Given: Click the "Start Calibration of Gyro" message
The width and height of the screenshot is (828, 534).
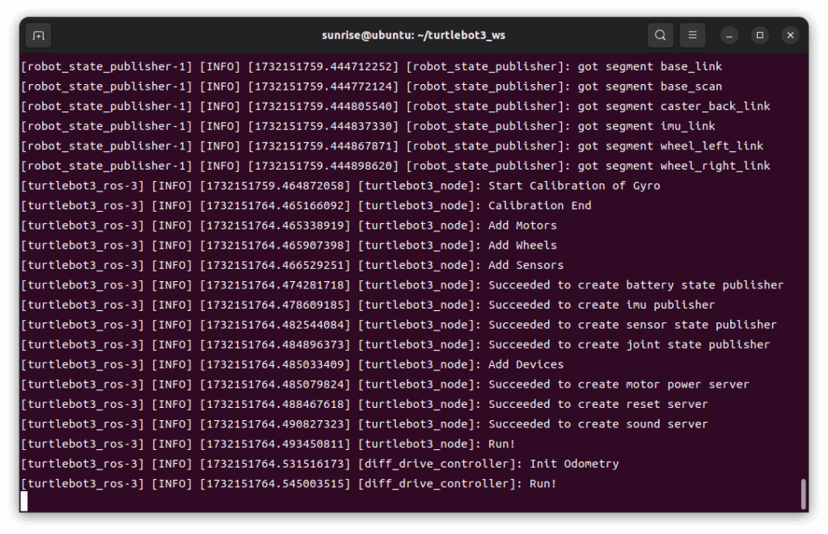Looking at the screenshot, I should tap(574, 186).
